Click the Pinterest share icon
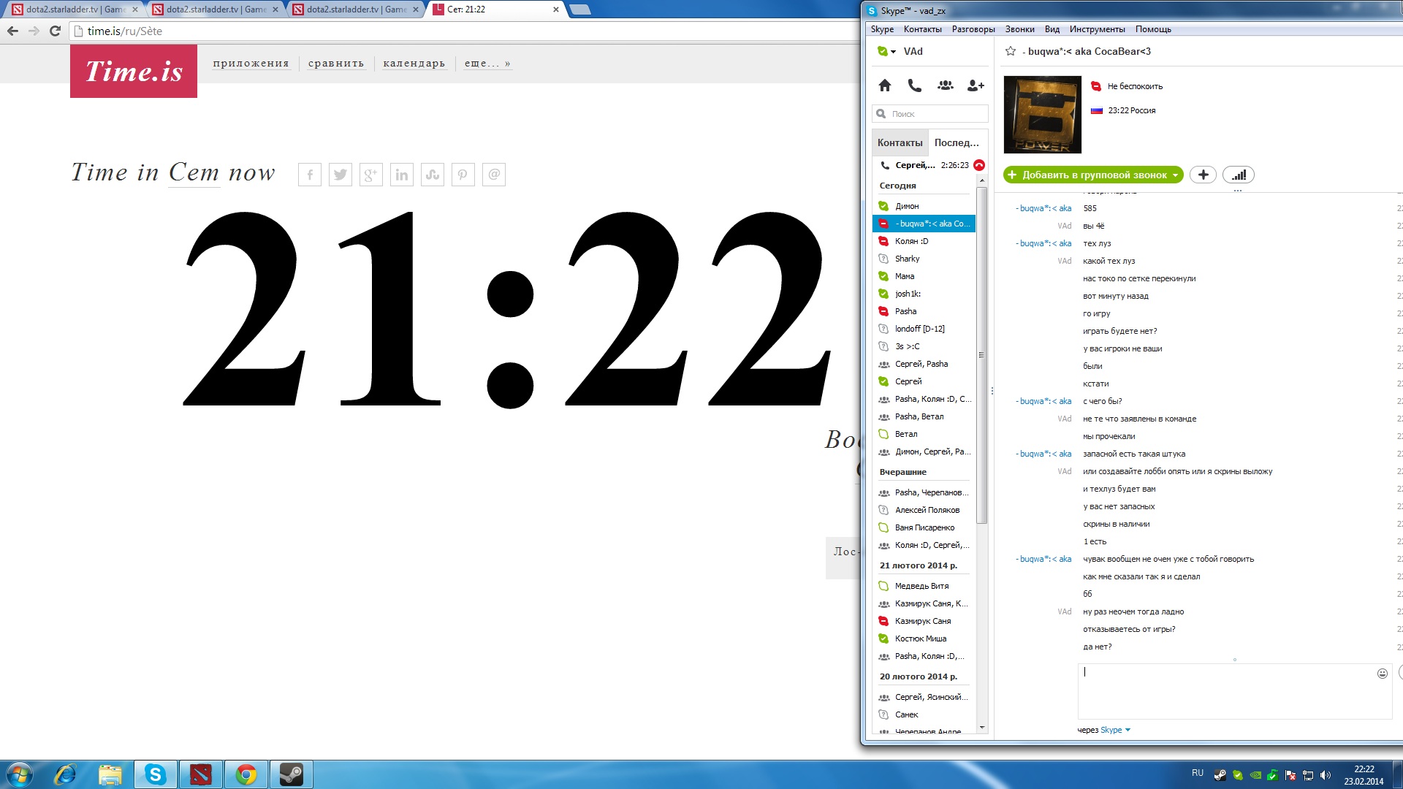This screenshot has height=789, width=1403. pos(463,175)
